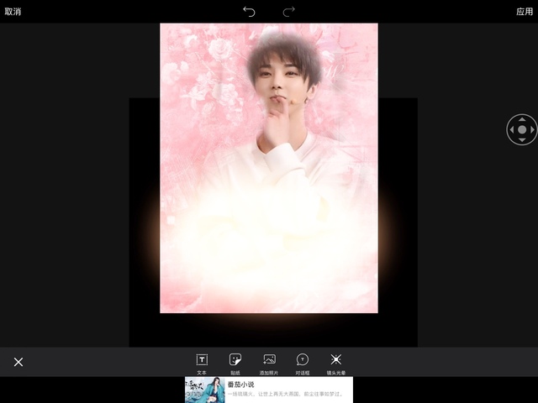
Task: Tap the 番茄小说 ad cover thumbnail
Action: [205, 390]
